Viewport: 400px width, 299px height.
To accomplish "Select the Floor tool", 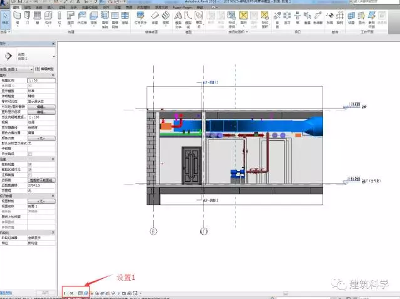I will 94,18.
